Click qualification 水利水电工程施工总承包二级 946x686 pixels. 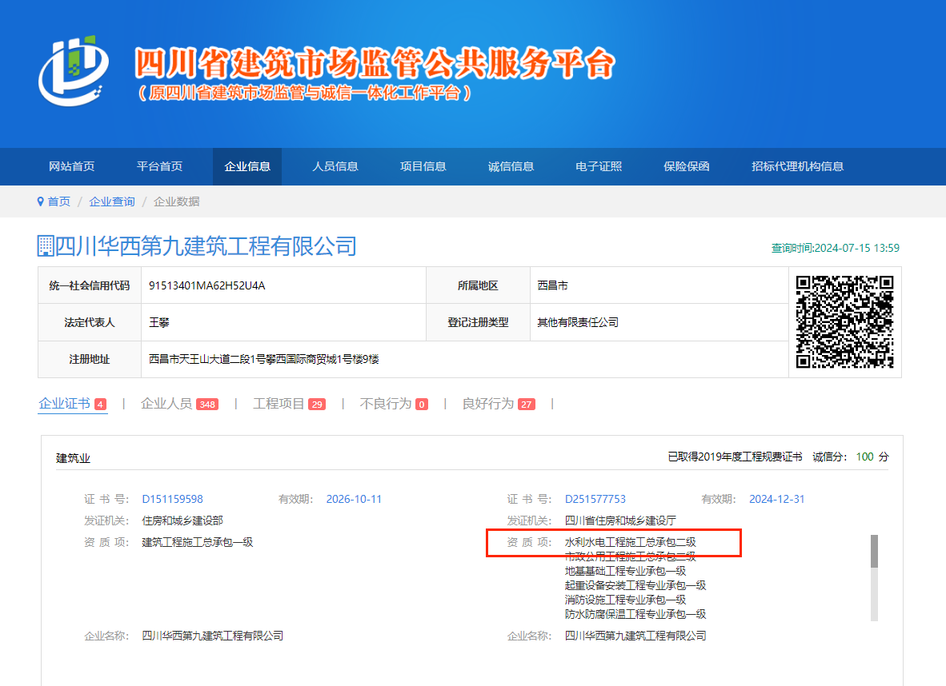pyautogui.click(x=631, y=543)
